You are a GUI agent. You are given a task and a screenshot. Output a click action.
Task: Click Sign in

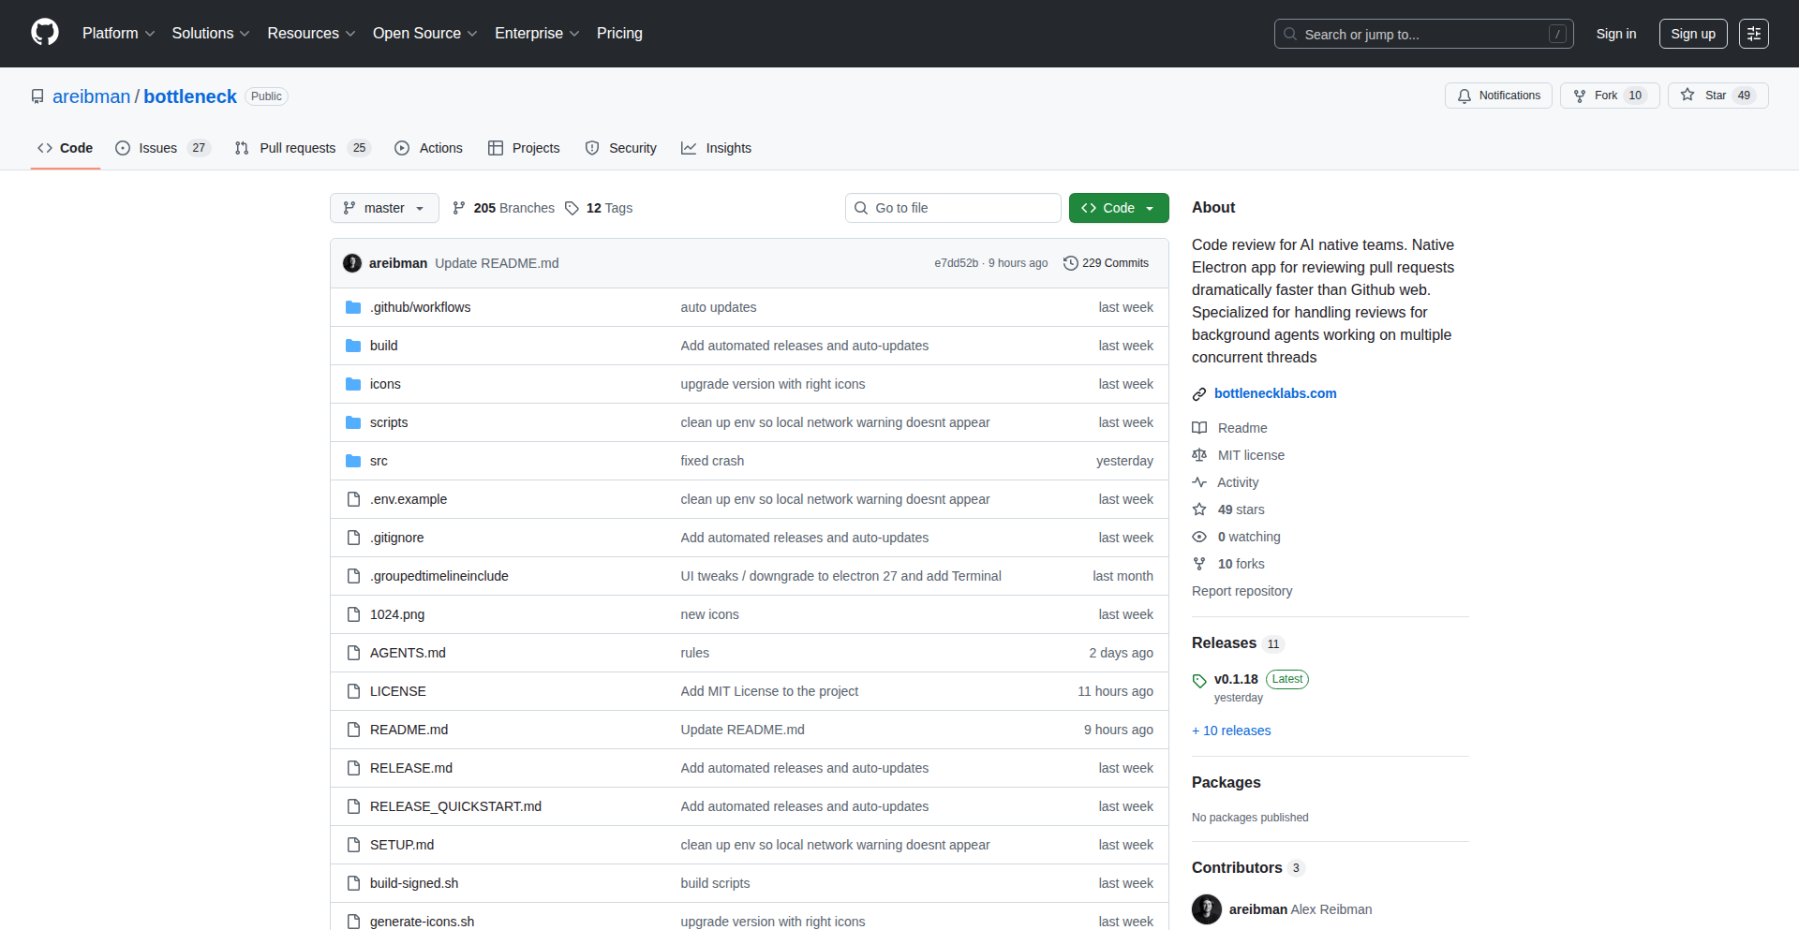point(1616,34)
